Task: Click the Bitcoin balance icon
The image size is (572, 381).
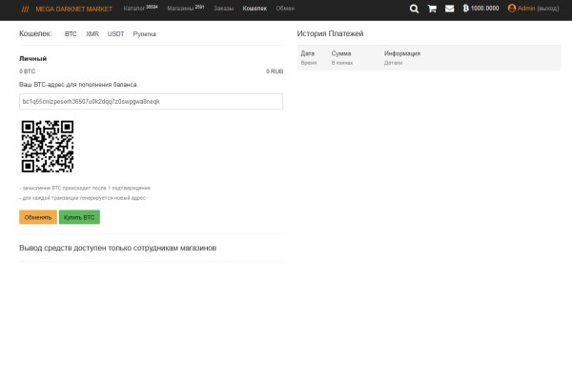Action: click(x=465, y=8)
